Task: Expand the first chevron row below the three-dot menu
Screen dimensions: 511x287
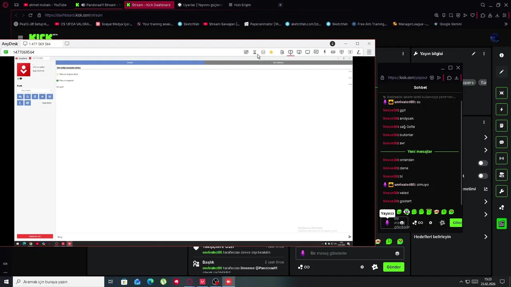Action: (485, 138)
